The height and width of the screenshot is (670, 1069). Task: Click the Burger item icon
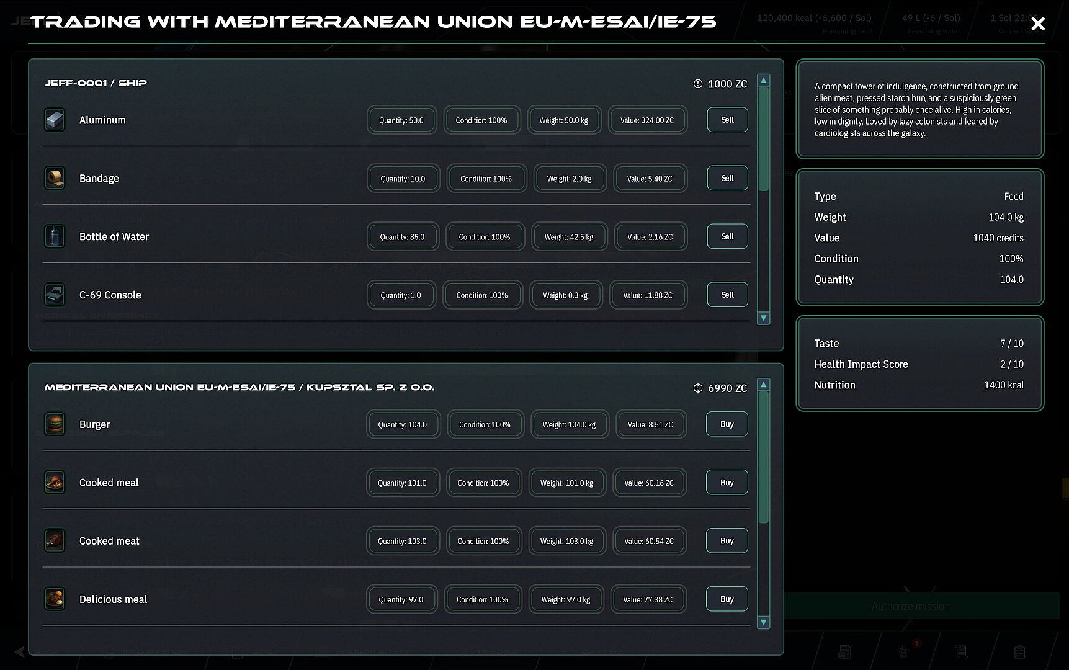pyautogui.click(x=55, y=424)
